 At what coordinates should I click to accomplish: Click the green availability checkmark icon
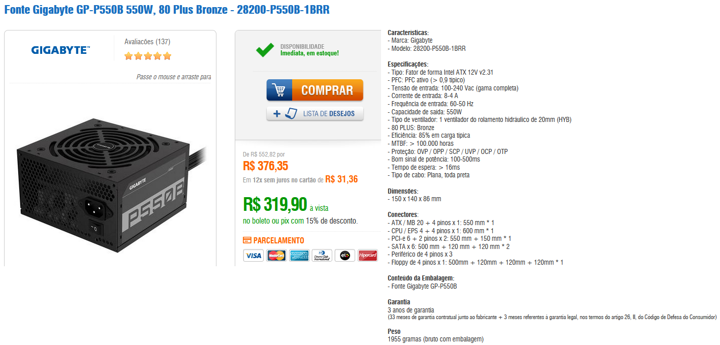(265, 50)
